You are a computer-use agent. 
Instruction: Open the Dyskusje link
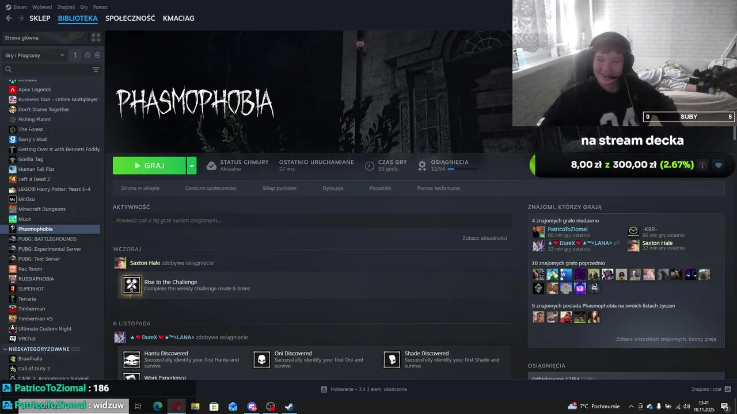coord(333,188)
